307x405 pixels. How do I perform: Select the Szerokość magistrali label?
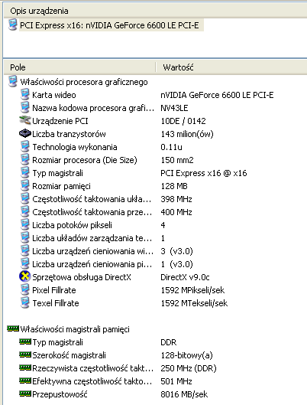pyautogui.click(x=69, y=355)
